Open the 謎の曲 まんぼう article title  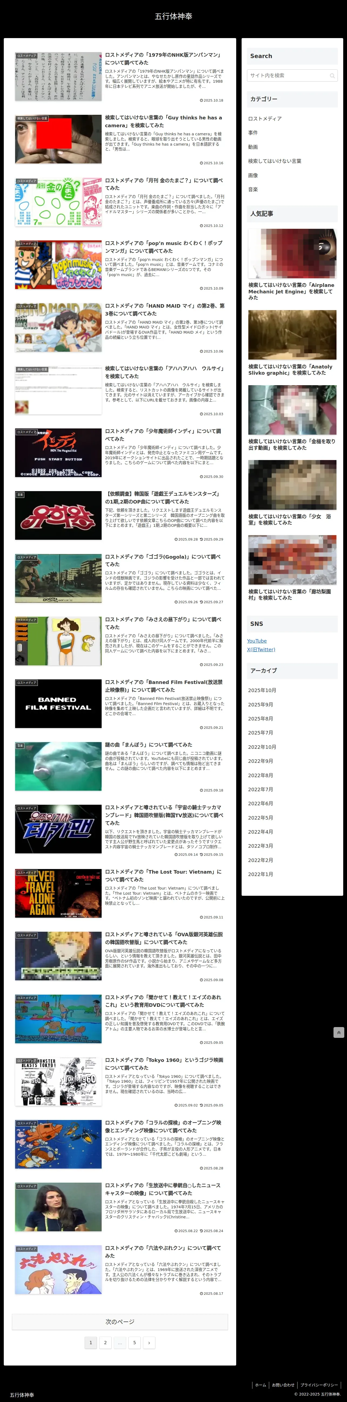click(x=149, y=744)
